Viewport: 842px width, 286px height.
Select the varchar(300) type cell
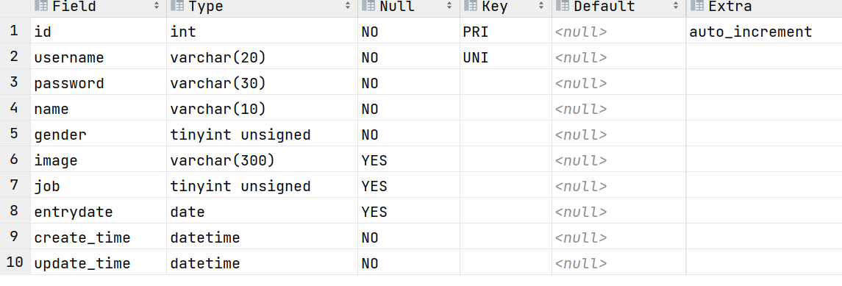262,160
